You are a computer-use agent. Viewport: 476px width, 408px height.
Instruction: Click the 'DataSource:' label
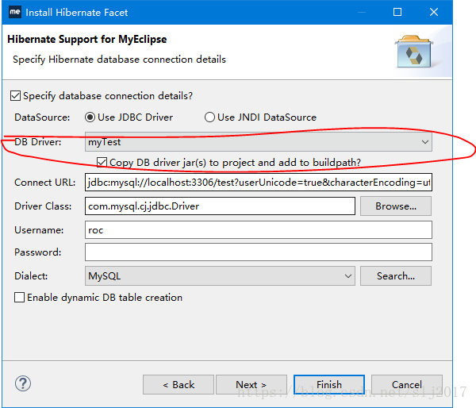(42, 117)
